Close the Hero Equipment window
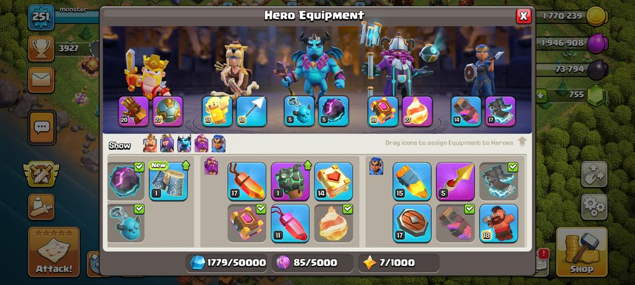 [524, 16]
